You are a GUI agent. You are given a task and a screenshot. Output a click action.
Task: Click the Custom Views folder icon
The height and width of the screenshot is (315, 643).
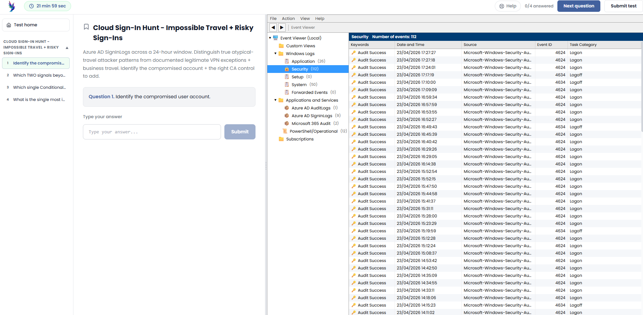pyautogui.click(x=281, y=46)
